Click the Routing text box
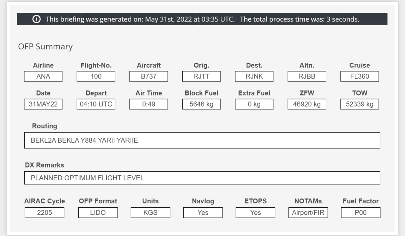 202,141
